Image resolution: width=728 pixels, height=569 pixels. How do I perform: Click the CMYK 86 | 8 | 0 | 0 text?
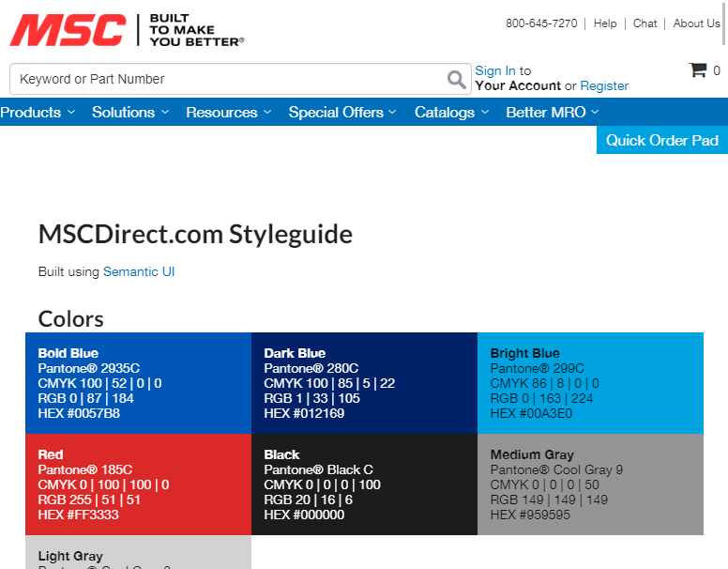545,383
